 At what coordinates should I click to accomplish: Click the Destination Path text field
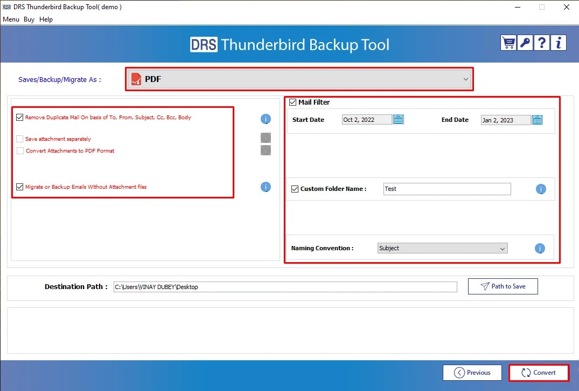(x=285, y=287)
